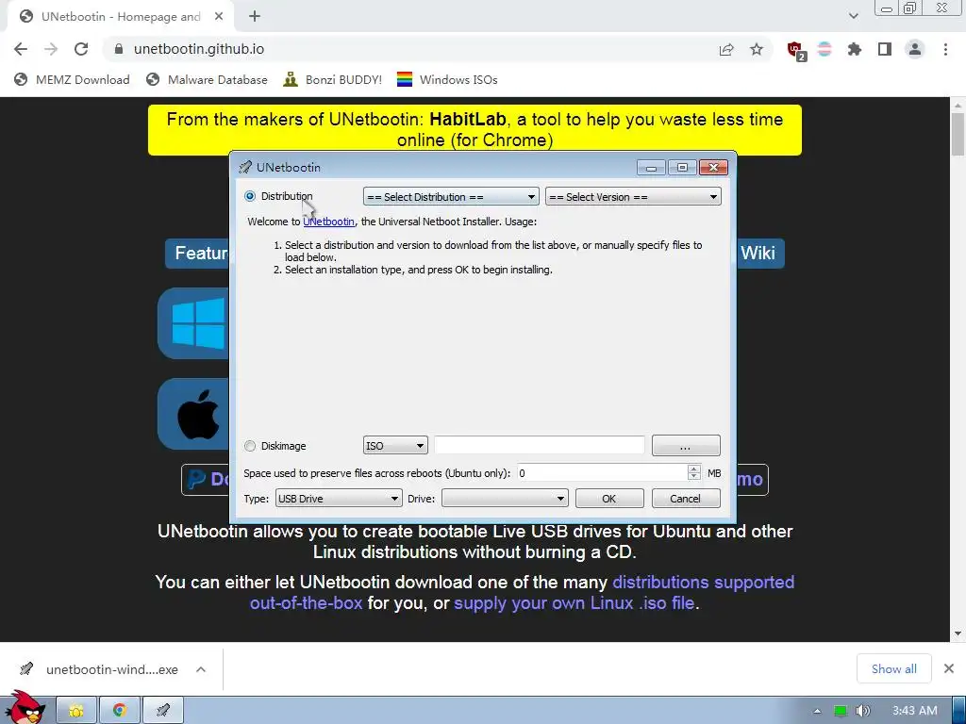Open Chrome three-dot menu
This screenshot has height=724, width=966.
coord(945,49)
